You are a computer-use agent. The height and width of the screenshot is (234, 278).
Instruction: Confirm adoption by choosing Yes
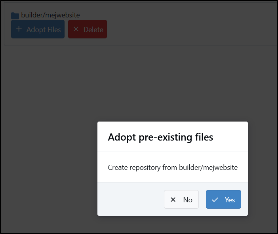pos(223,200)
